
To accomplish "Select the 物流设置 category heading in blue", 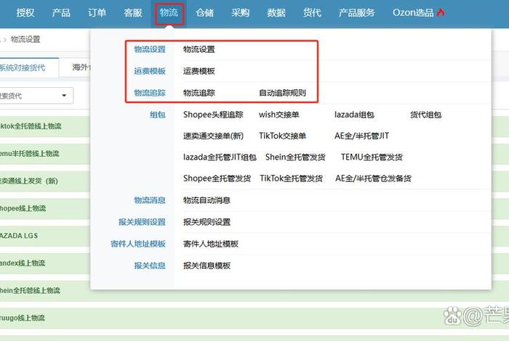I will point(150,49).
